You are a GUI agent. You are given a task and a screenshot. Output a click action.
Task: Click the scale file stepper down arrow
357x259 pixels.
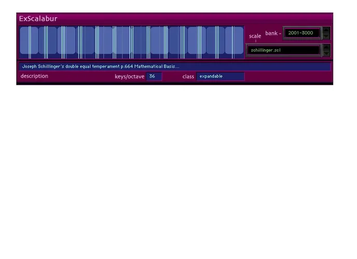pos(326,53)
